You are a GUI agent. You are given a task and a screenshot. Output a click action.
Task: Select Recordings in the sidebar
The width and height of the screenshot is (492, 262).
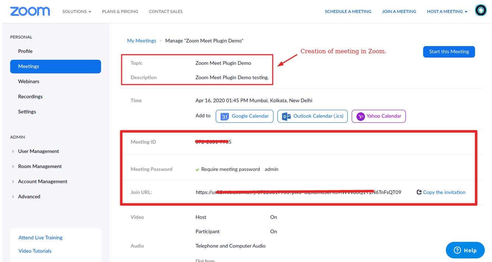pos(30,96)
